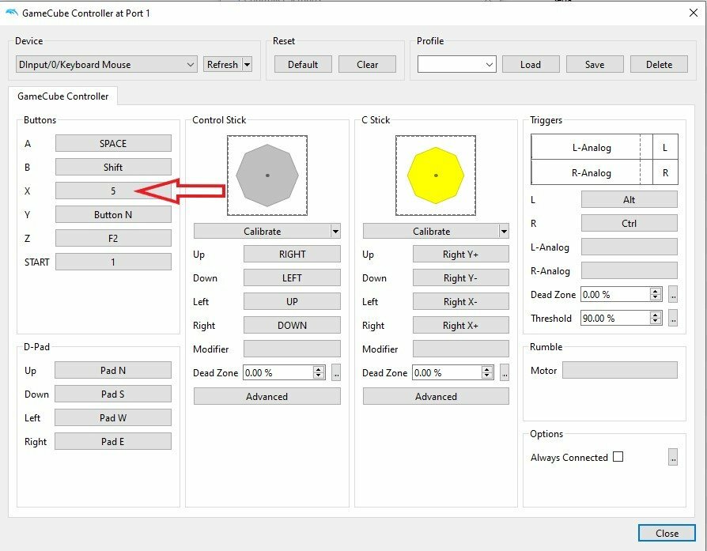Click C Stick Dead Zone value field
This screenshot has width=707, height=551.
pos(447,372)
